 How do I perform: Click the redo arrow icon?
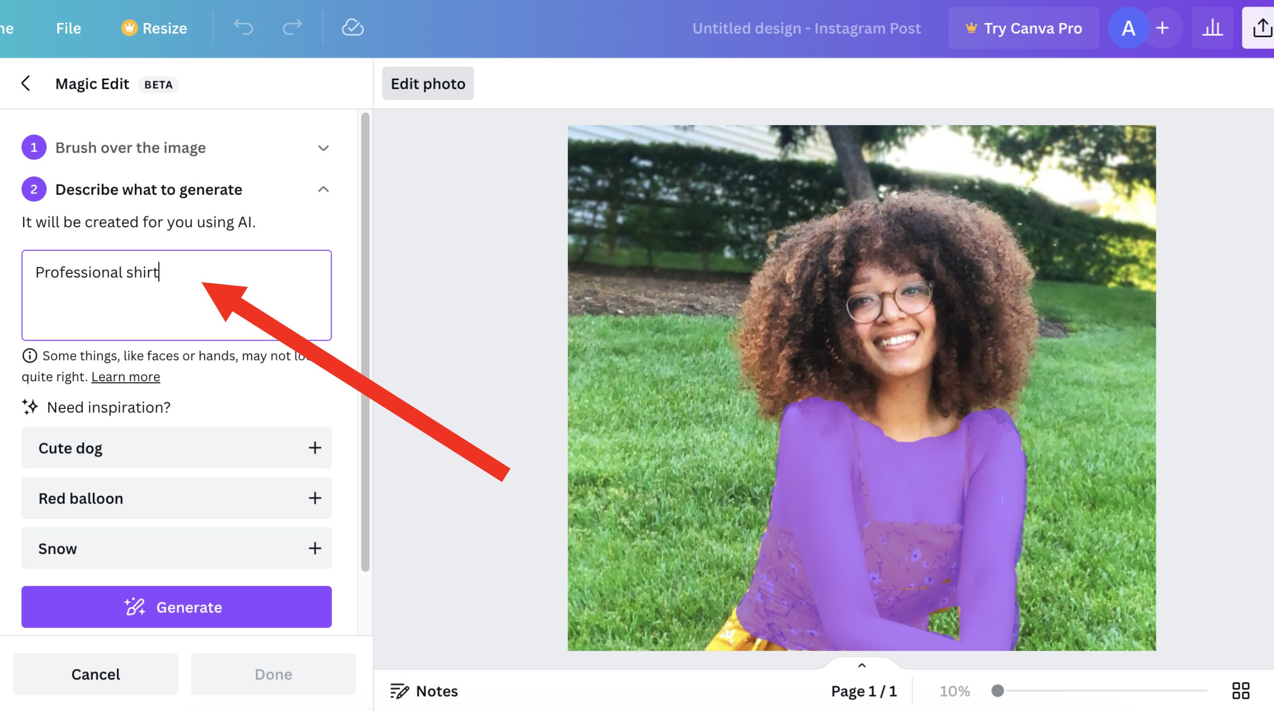coord(292,28)
